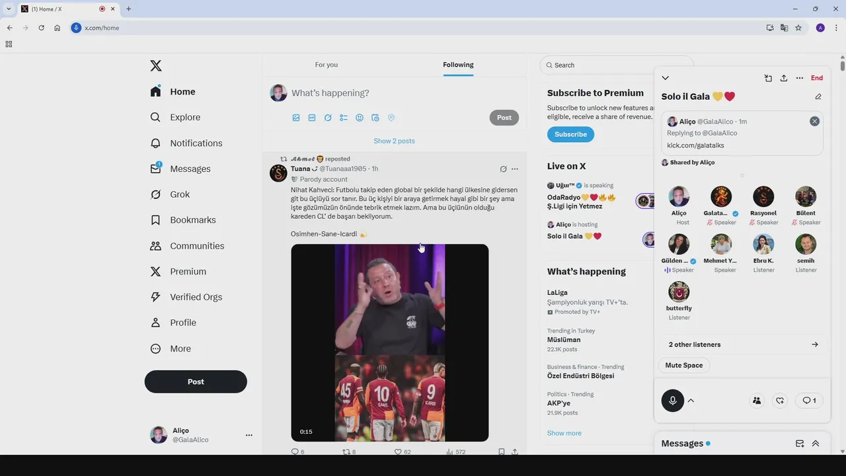
Task: Select speaker Bülent avatar
Action: tap(806, 196)
